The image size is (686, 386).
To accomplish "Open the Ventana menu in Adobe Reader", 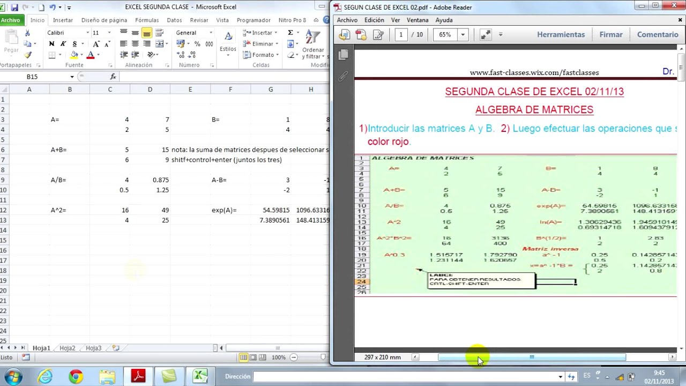I will click(x=417, y=20).
